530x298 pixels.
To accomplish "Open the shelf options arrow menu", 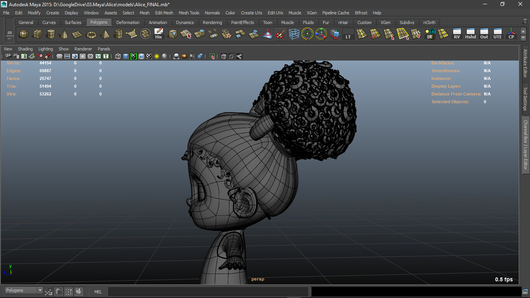I will [x=10, y=39].
